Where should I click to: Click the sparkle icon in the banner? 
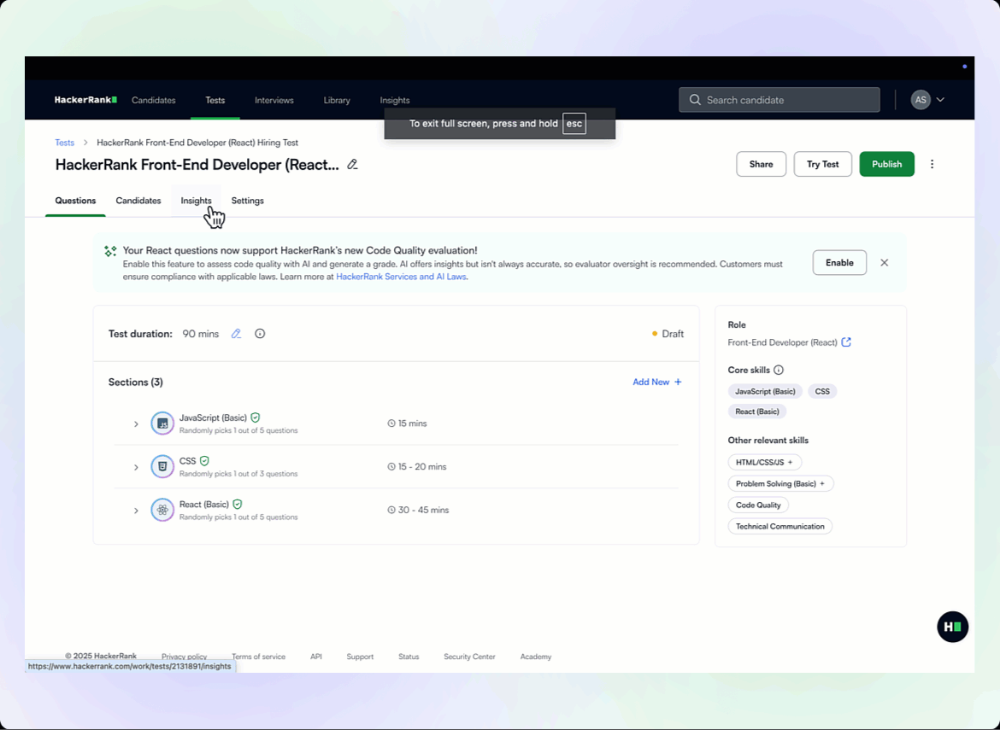110,251
